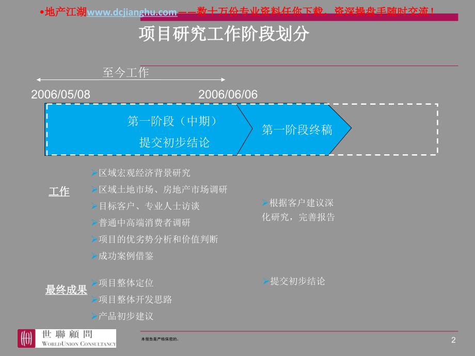Image resolution: width=475 pixels, height=356 pixels.
Task: Click the bullet 项目的优劣势分析和价值判断
Action: coord(155,239)
